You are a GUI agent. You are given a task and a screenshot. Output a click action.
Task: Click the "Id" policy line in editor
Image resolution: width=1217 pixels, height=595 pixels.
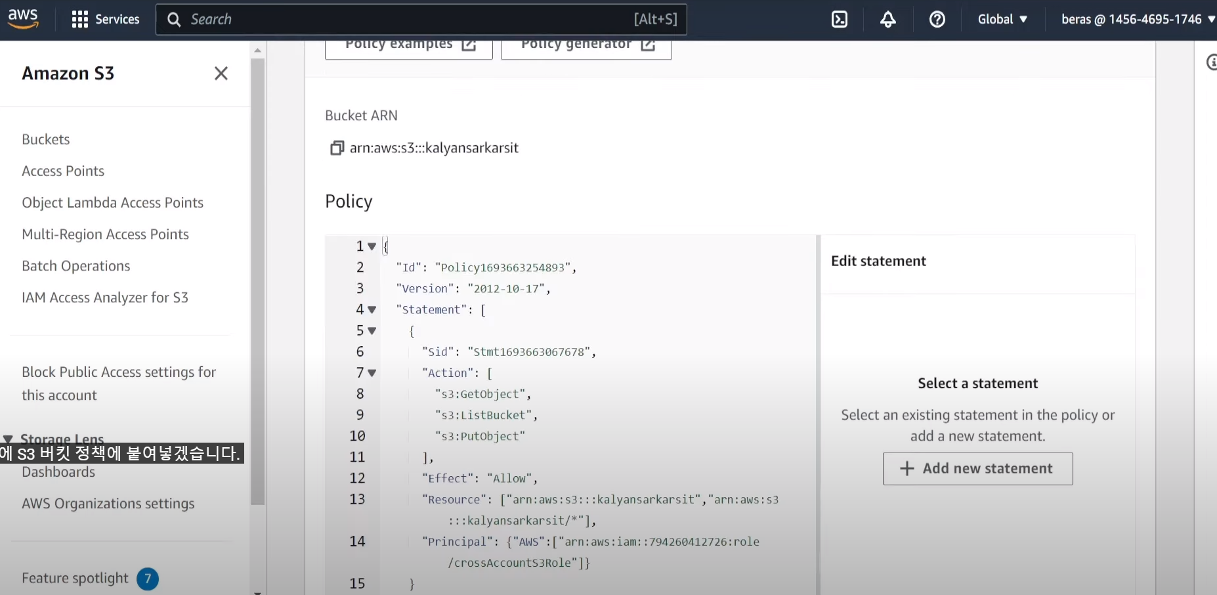pyautogui.click(x=486, y=267)
